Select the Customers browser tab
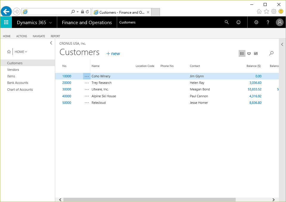286x202 pixels. [122, 12]
